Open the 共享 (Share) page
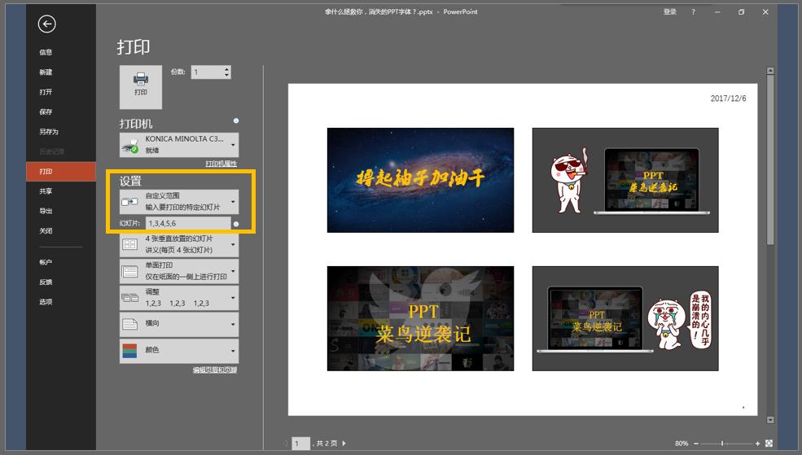 click(x=46, y=190)
